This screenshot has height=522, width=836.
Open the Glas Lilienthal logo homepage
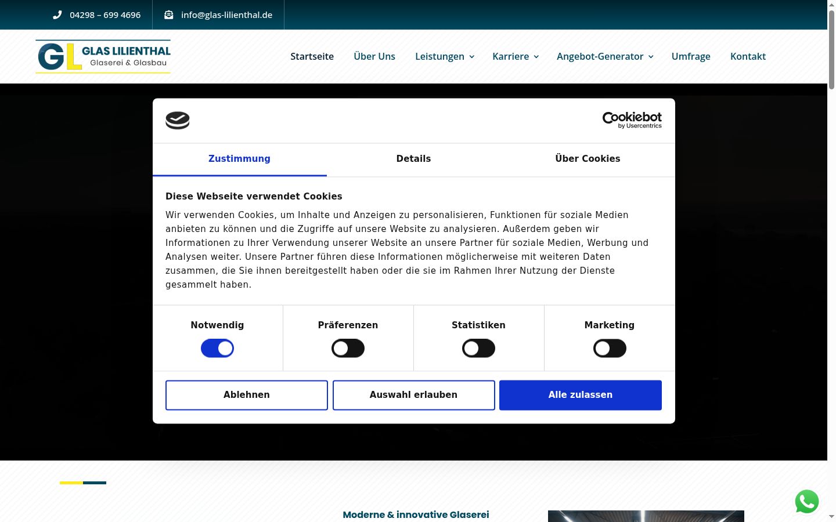pos(103,56)
